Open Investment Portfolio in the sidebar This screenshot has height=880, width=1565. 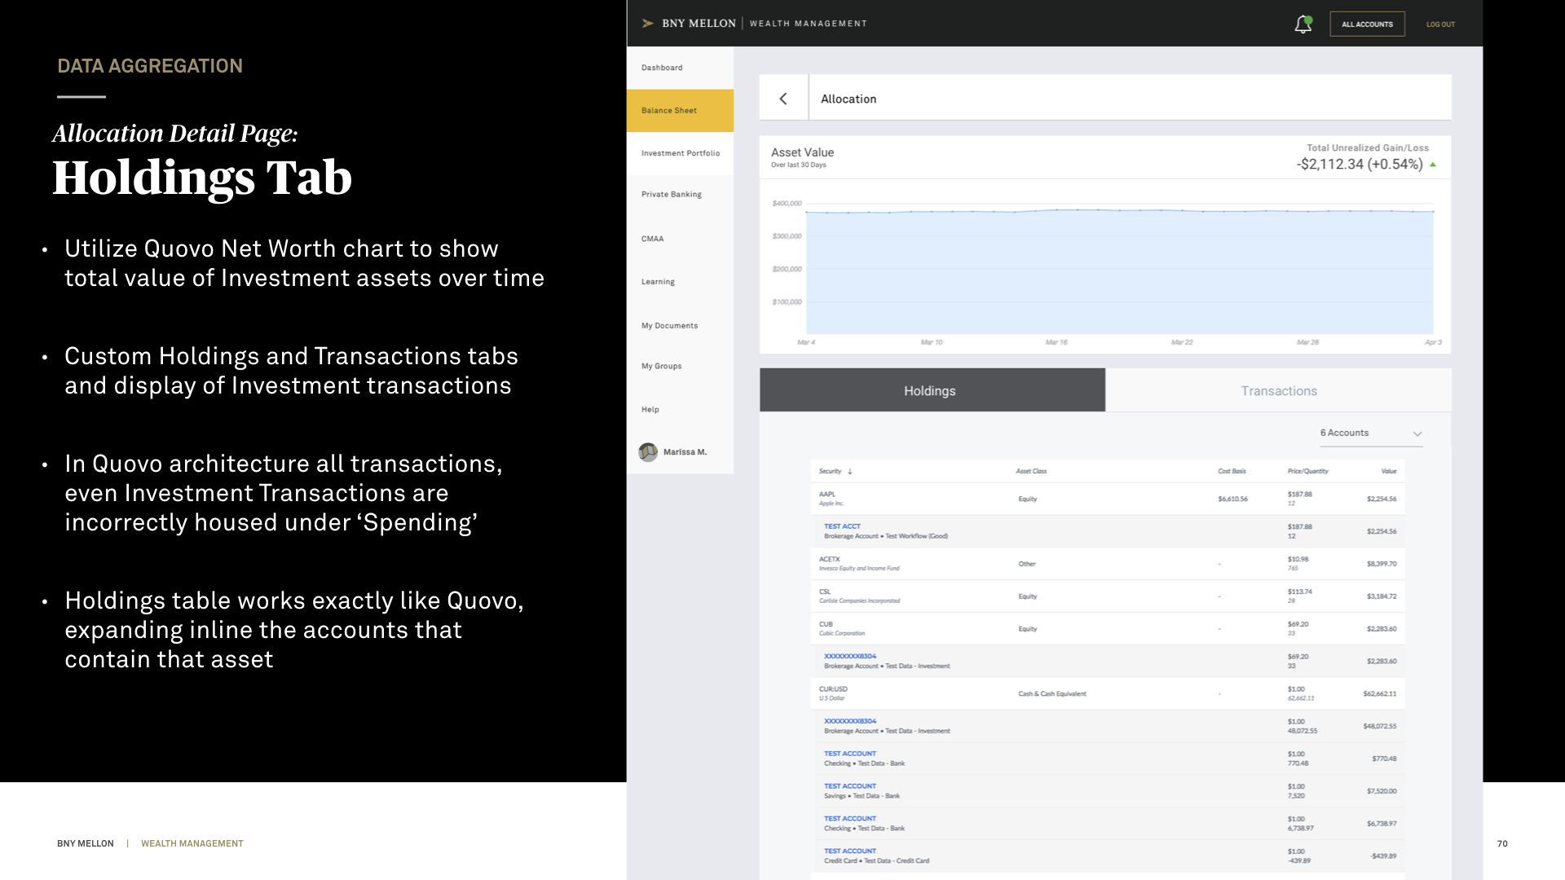coord(680,153)
